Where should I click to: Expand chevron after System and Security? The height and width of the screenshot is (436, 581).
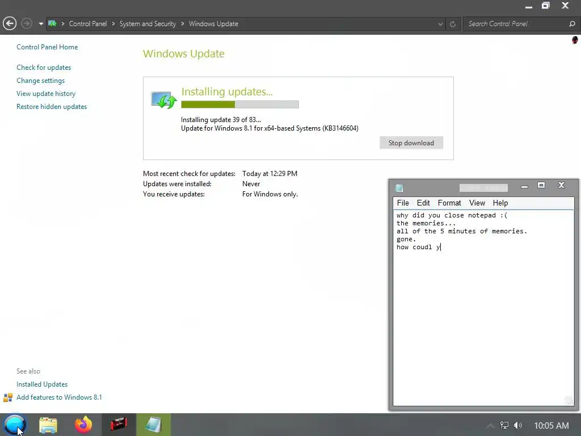coord(183,24)
